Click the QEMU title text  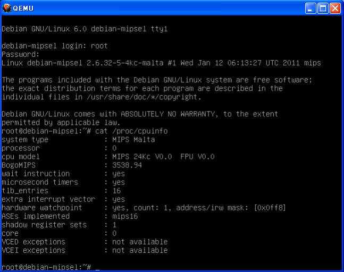[x=23, y=8]
